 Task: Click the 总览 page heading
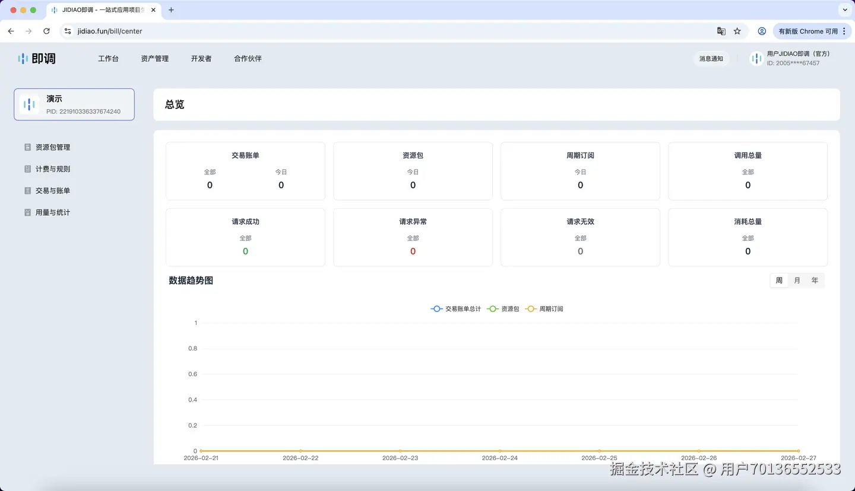[x=175, y=104]
